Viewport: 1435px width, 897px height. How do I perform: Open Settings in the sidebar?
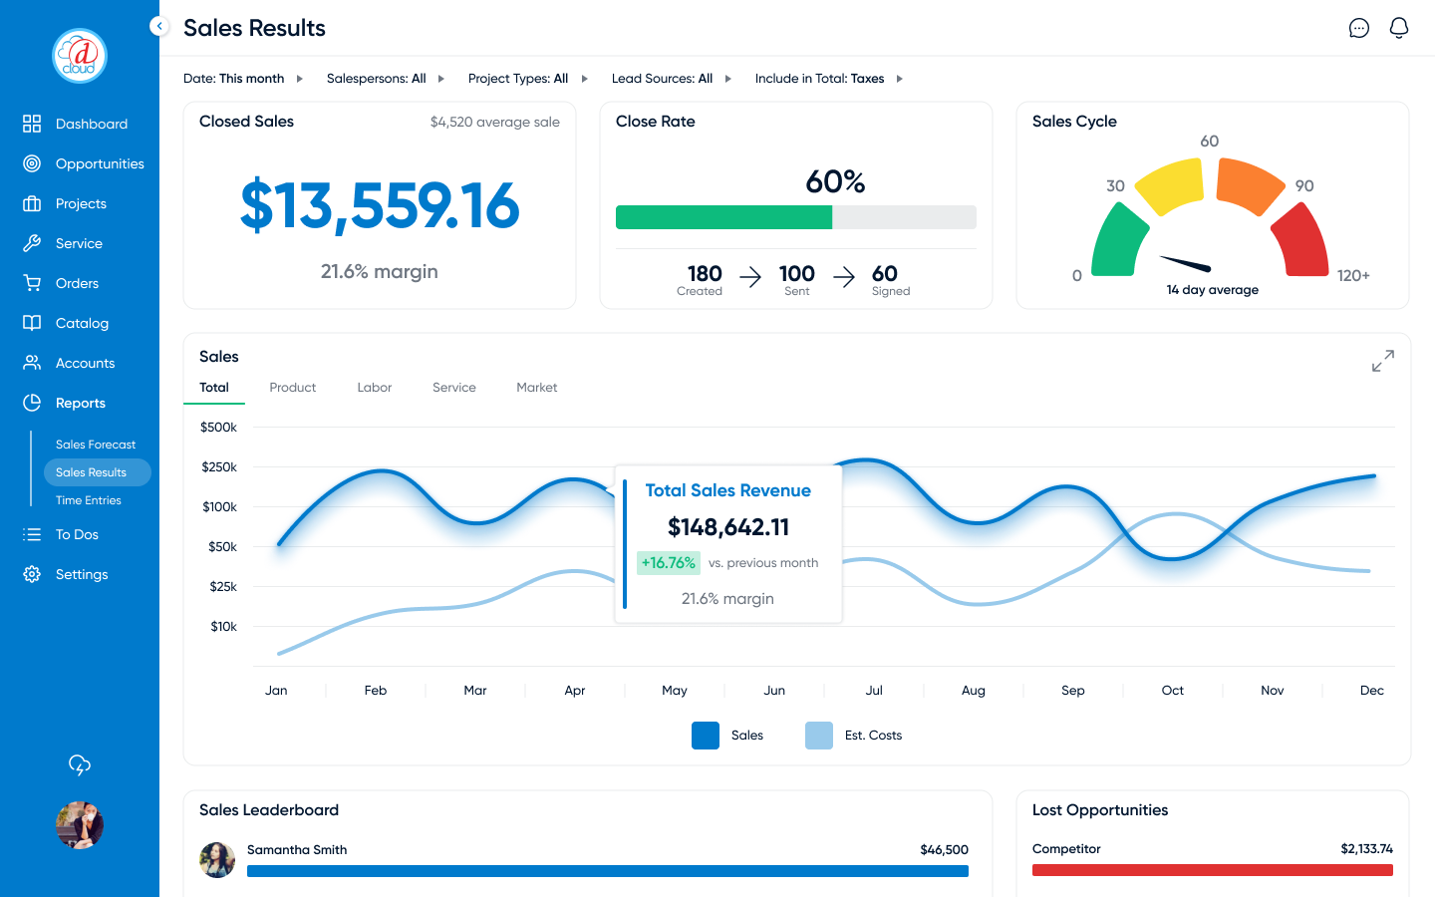tap(82, 574)
